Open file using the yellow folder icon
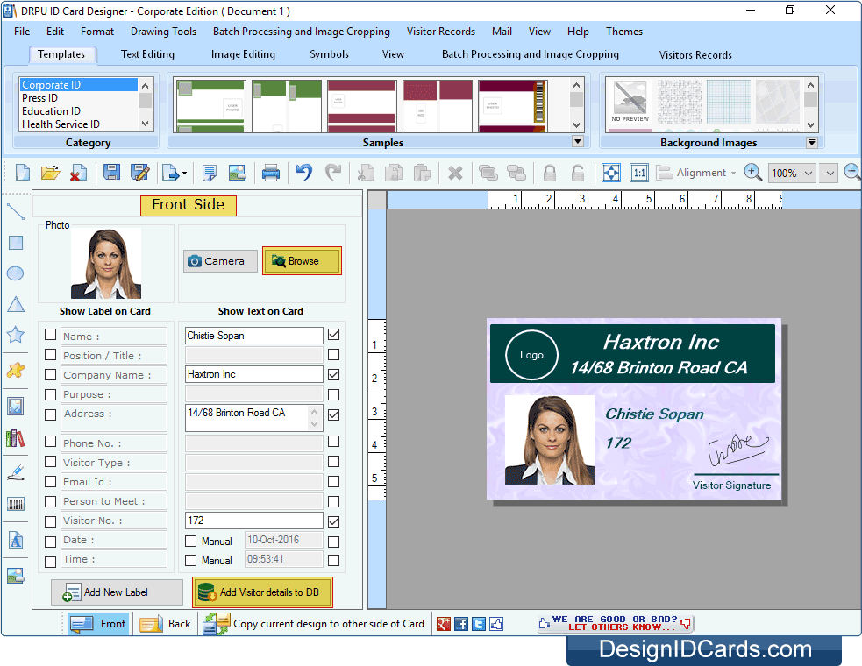 pyautogui.click(x=50, y=173)
